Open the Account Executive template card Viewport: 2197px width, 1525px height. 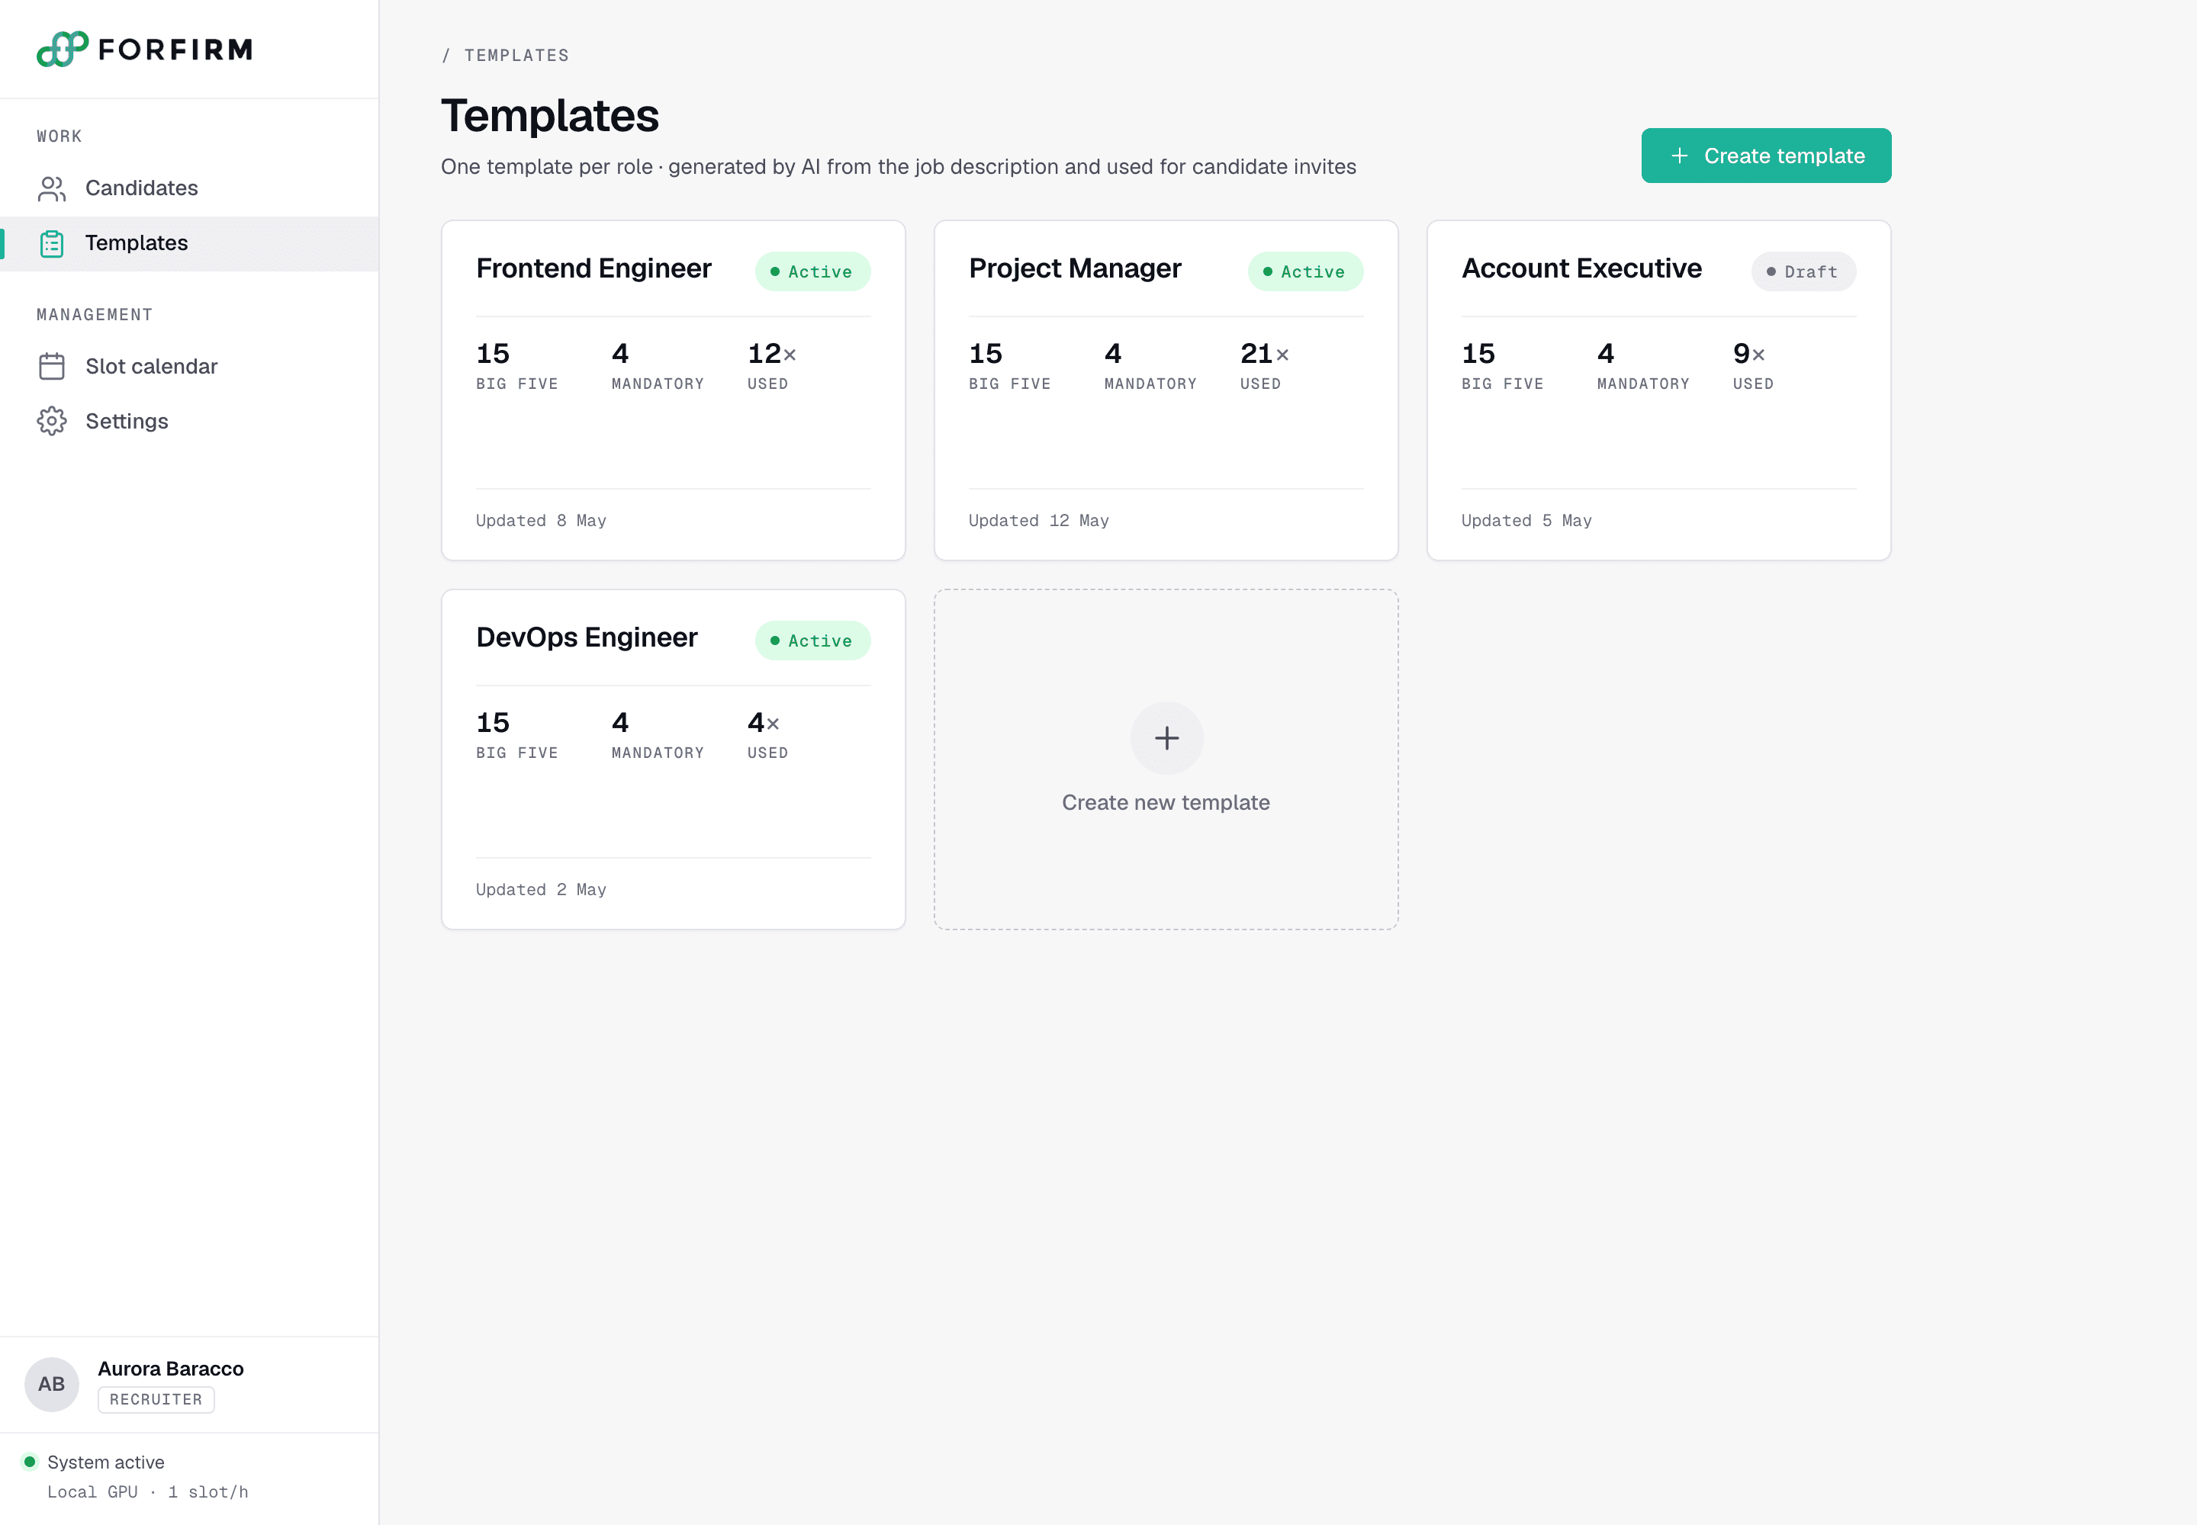[x=1658, y=391]
